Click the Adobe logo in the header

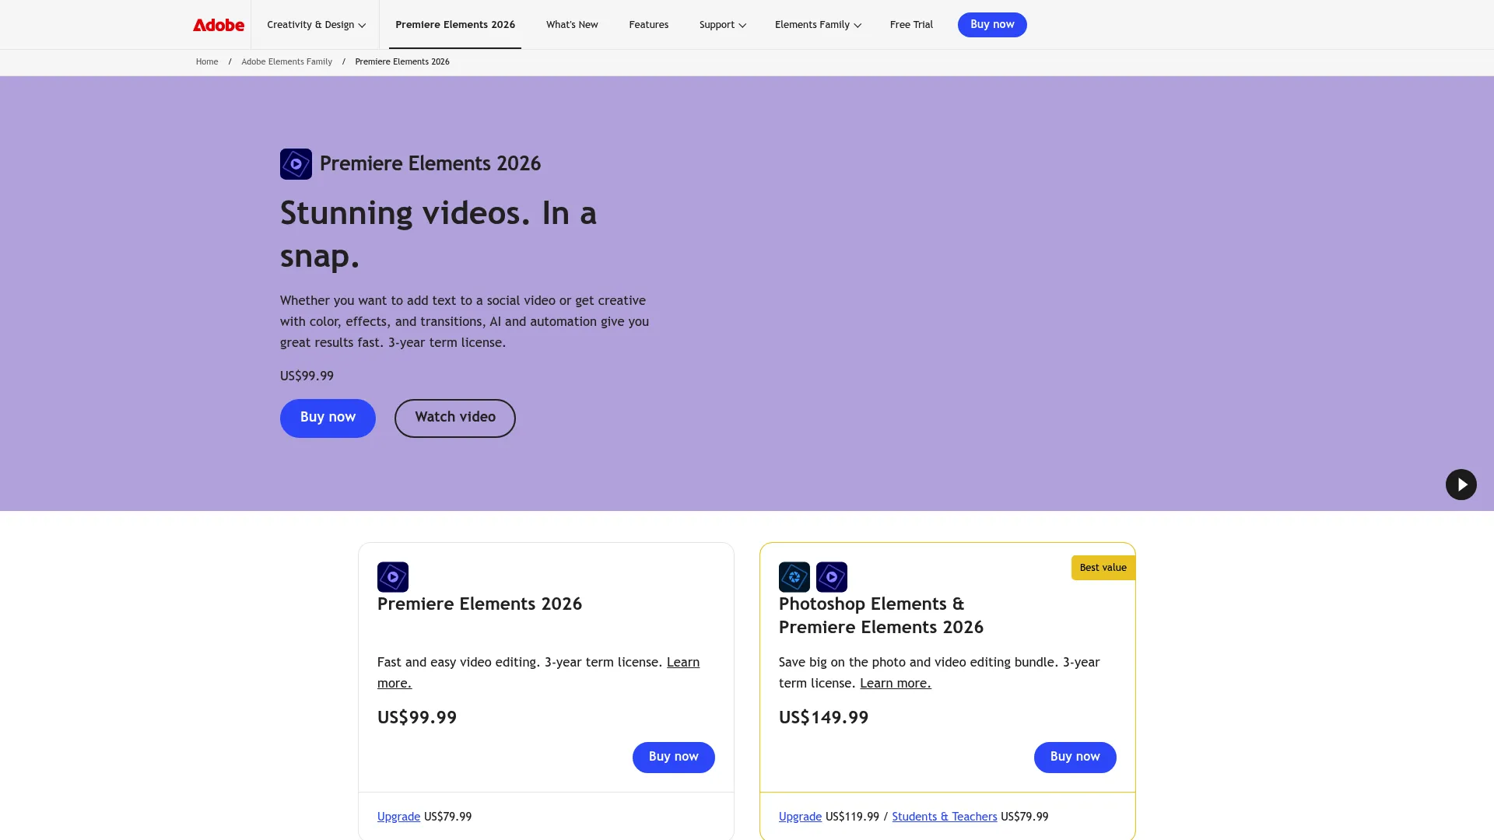[219, 25]
